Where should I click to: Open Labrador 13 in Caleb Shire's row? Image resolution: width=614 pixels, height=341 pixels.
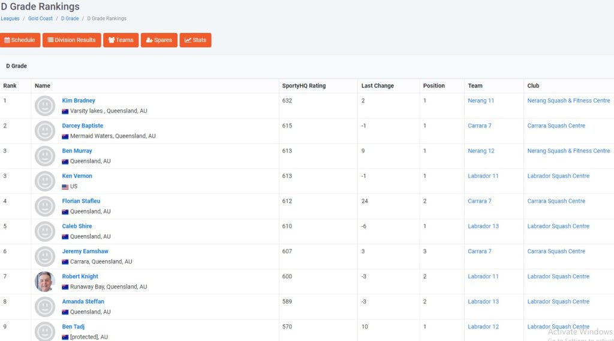[x=483, y=226]
